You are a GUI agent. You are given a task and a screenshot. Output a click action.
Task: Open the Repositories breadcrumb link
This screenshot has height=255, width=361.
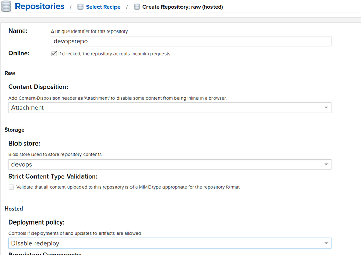coord(40,6)
